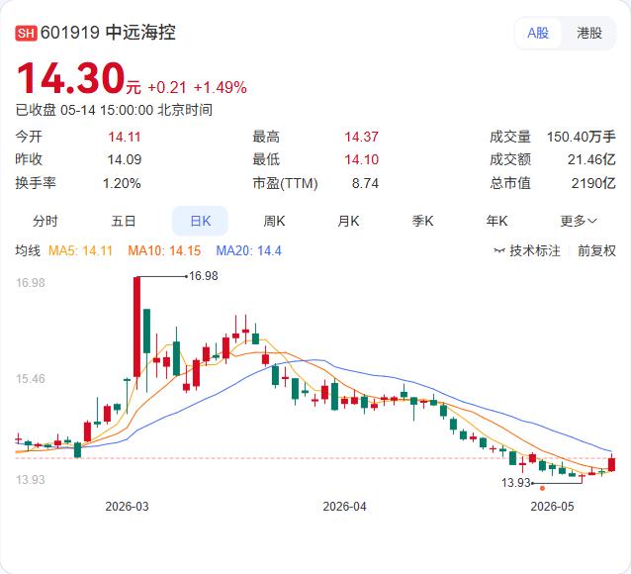
Task: Click the red SH exchange badge
Action: coord(26,33)
